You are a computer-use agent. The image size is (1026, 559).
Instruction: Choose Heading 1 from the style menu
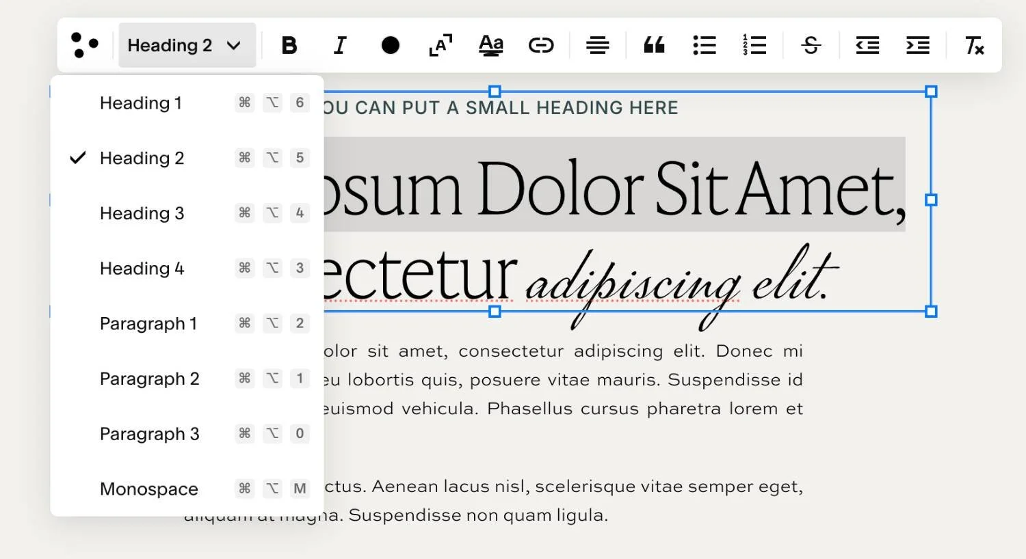click(187, 103)
